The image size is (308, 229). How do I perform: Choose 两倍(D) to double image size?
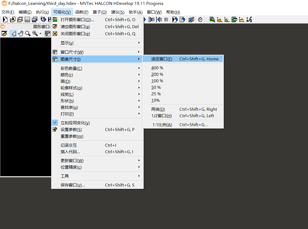click(183, 109)
